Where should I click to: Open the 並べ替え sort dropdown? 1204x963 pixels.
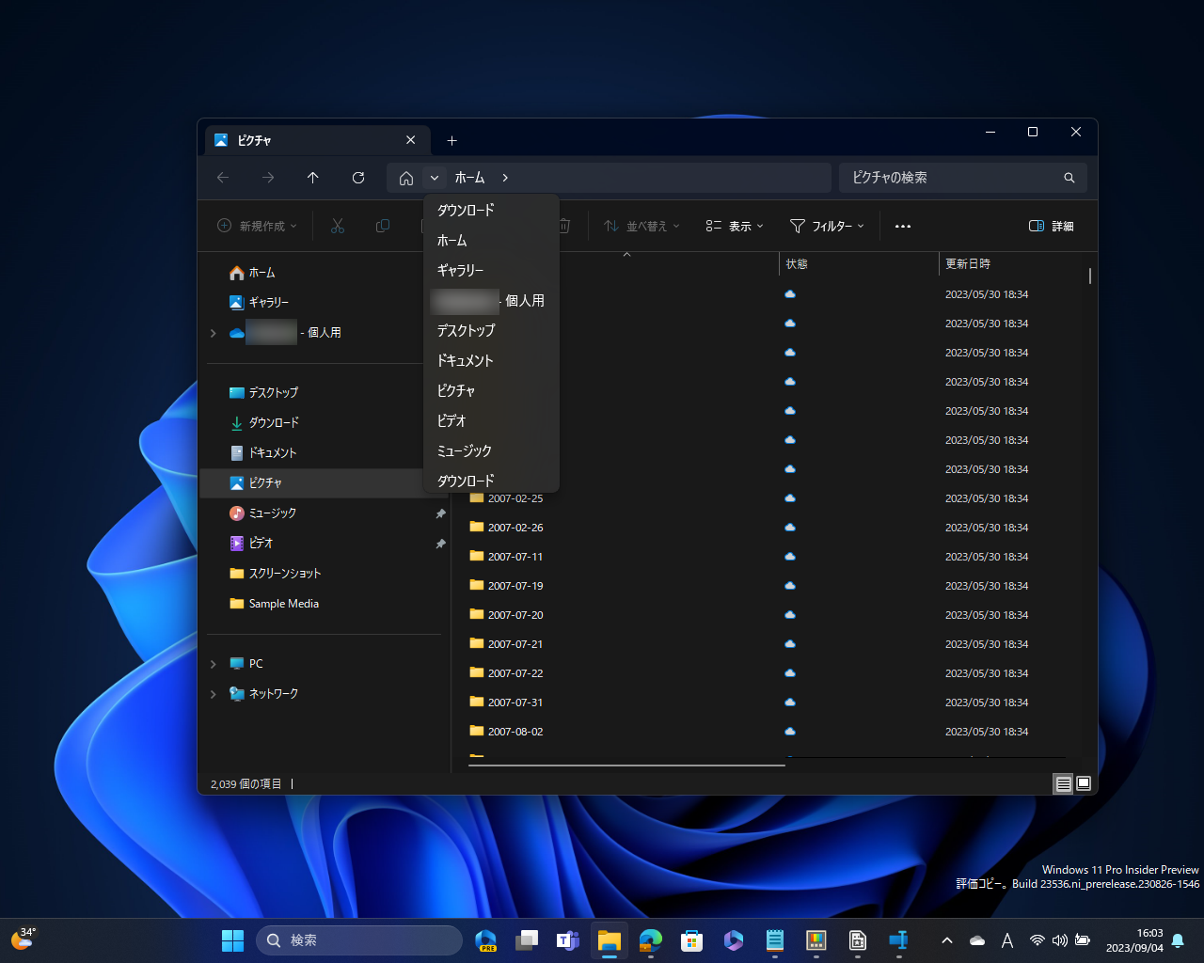[x=641, y=226]
